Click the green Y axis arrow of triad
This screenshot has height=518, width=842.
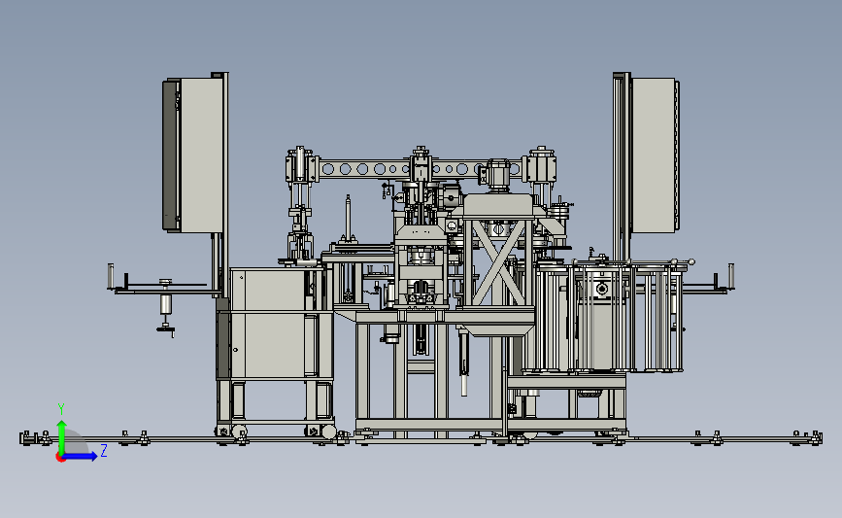[x=61, y=436]
